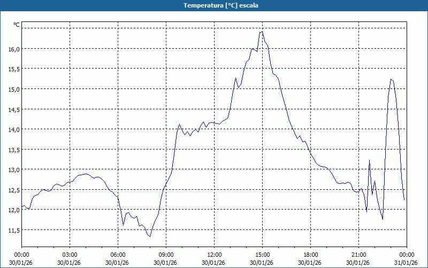
Task: Click the 15,0 y-axis tick label
Action: (x=13, y=89)
